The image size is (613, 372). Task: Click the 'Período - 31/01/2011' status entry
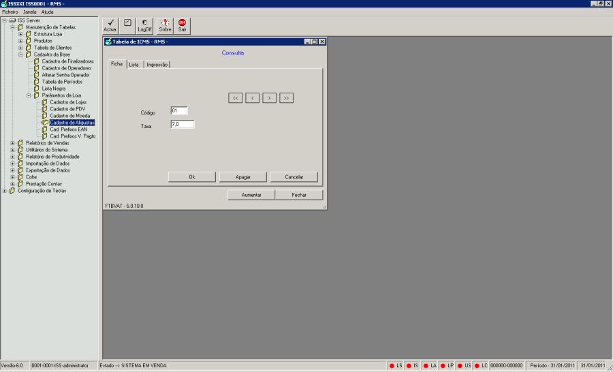552,366
